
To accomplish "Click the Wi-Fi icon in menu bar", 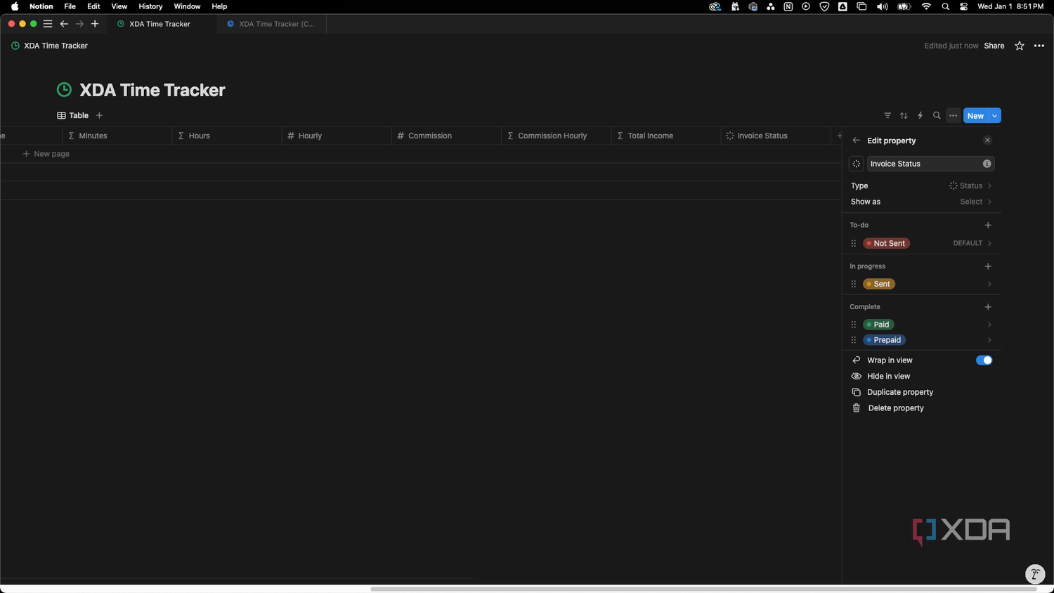I will (926, 6).
